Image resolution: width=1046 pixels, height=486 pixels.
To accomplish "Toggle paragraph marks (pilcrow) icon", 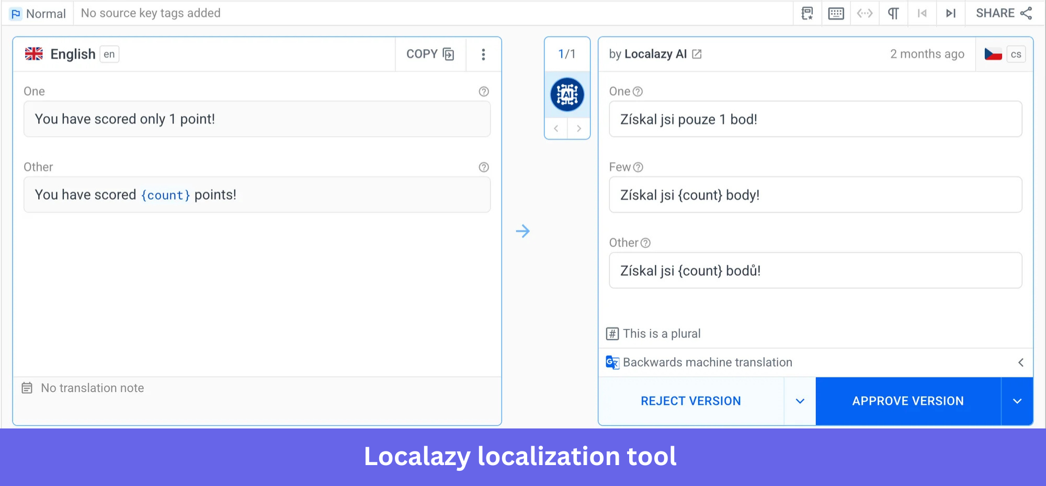I will click(x=893, y=13).
